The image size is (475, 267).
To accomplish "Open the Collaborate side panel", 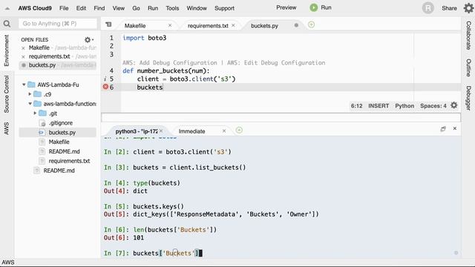I will [x=468, y=36].
